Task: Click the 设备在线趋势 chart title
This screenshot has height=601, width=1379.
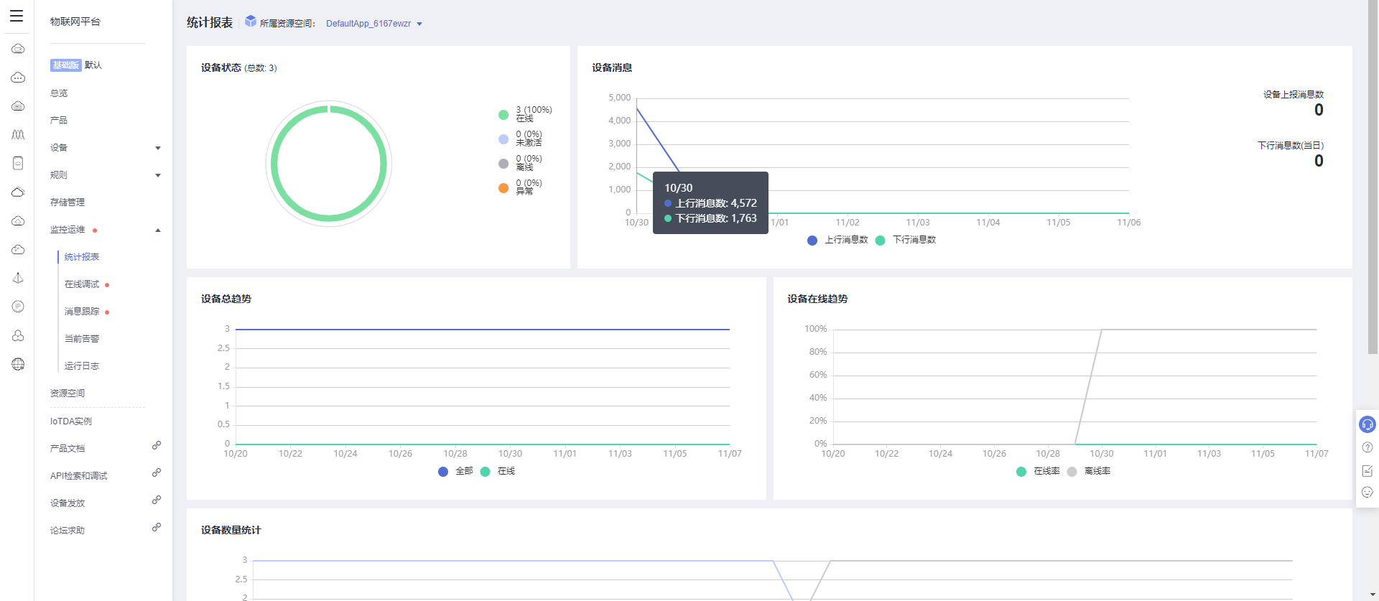Action: point(817,299)
